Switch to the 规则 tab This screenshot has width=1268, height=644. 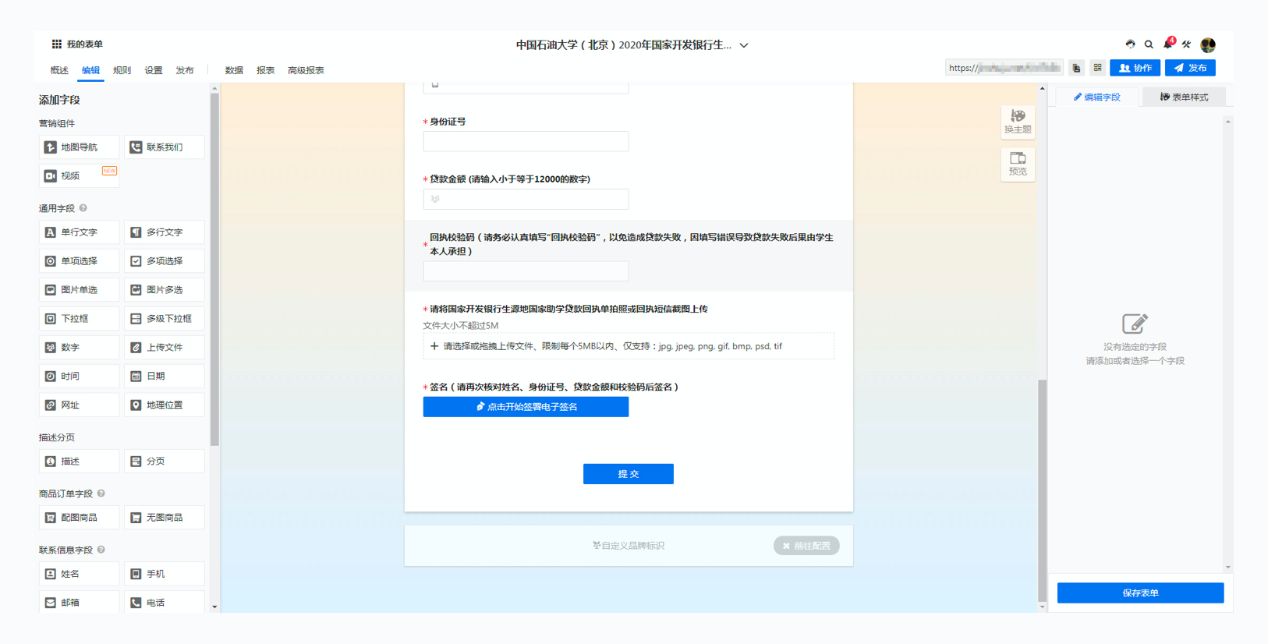[x=122, y=70]
